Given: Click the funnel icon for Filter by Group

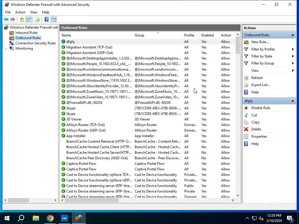Looking at the screenshot, I should pyautogui.click(x=246, y=63).
